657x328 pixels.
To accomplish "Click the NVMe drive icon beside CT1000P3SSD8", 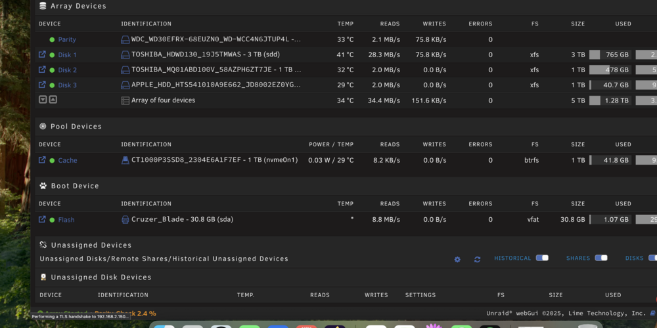I will tap(125, 160).
